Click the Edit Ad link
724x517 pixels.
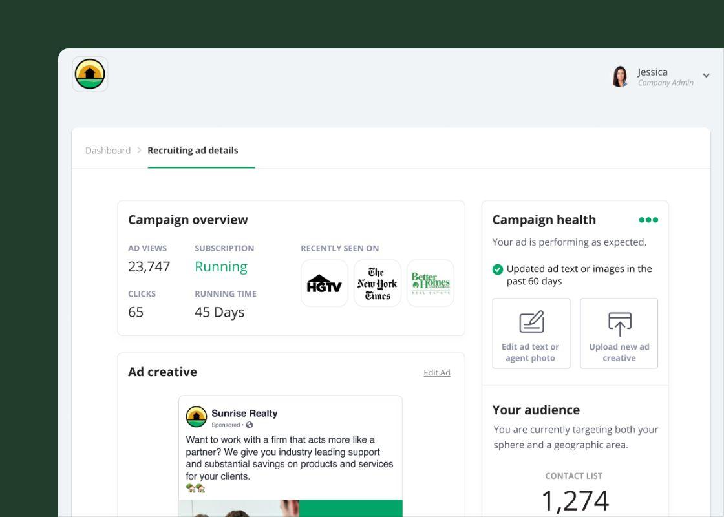coord(437,372)
